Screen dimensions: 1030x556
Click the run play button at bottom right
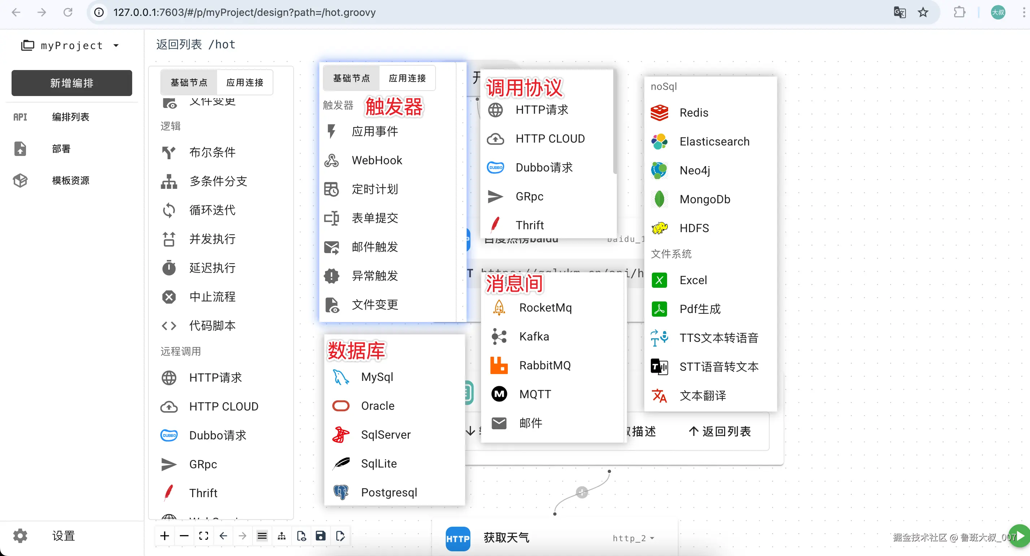1020,536
